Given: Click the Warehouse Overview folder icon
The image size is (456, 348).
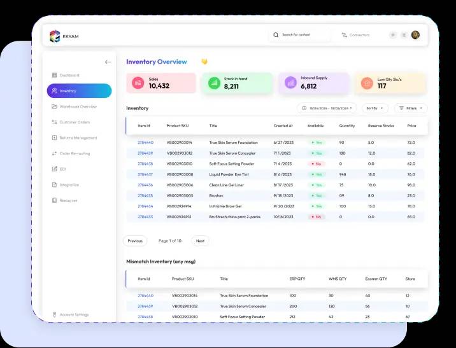Looking at the screenshot, I should pyautogui.click(x=54, y=107).
